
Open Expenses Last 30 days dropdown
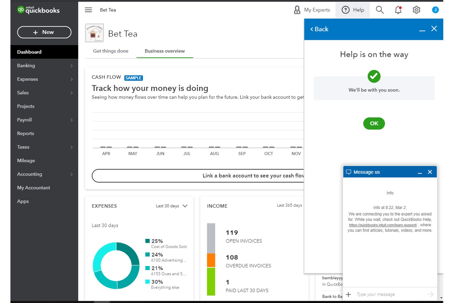pos(171,206)
